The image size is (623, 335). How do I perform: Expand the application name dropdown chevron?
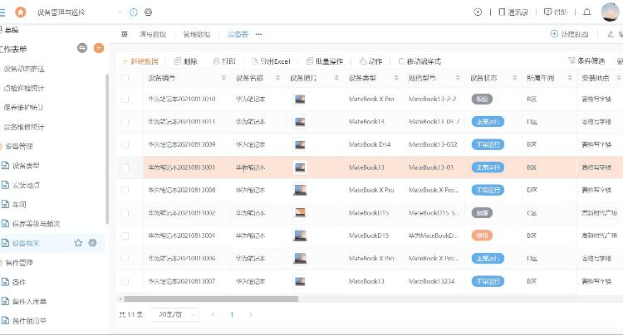click(120, 12)
